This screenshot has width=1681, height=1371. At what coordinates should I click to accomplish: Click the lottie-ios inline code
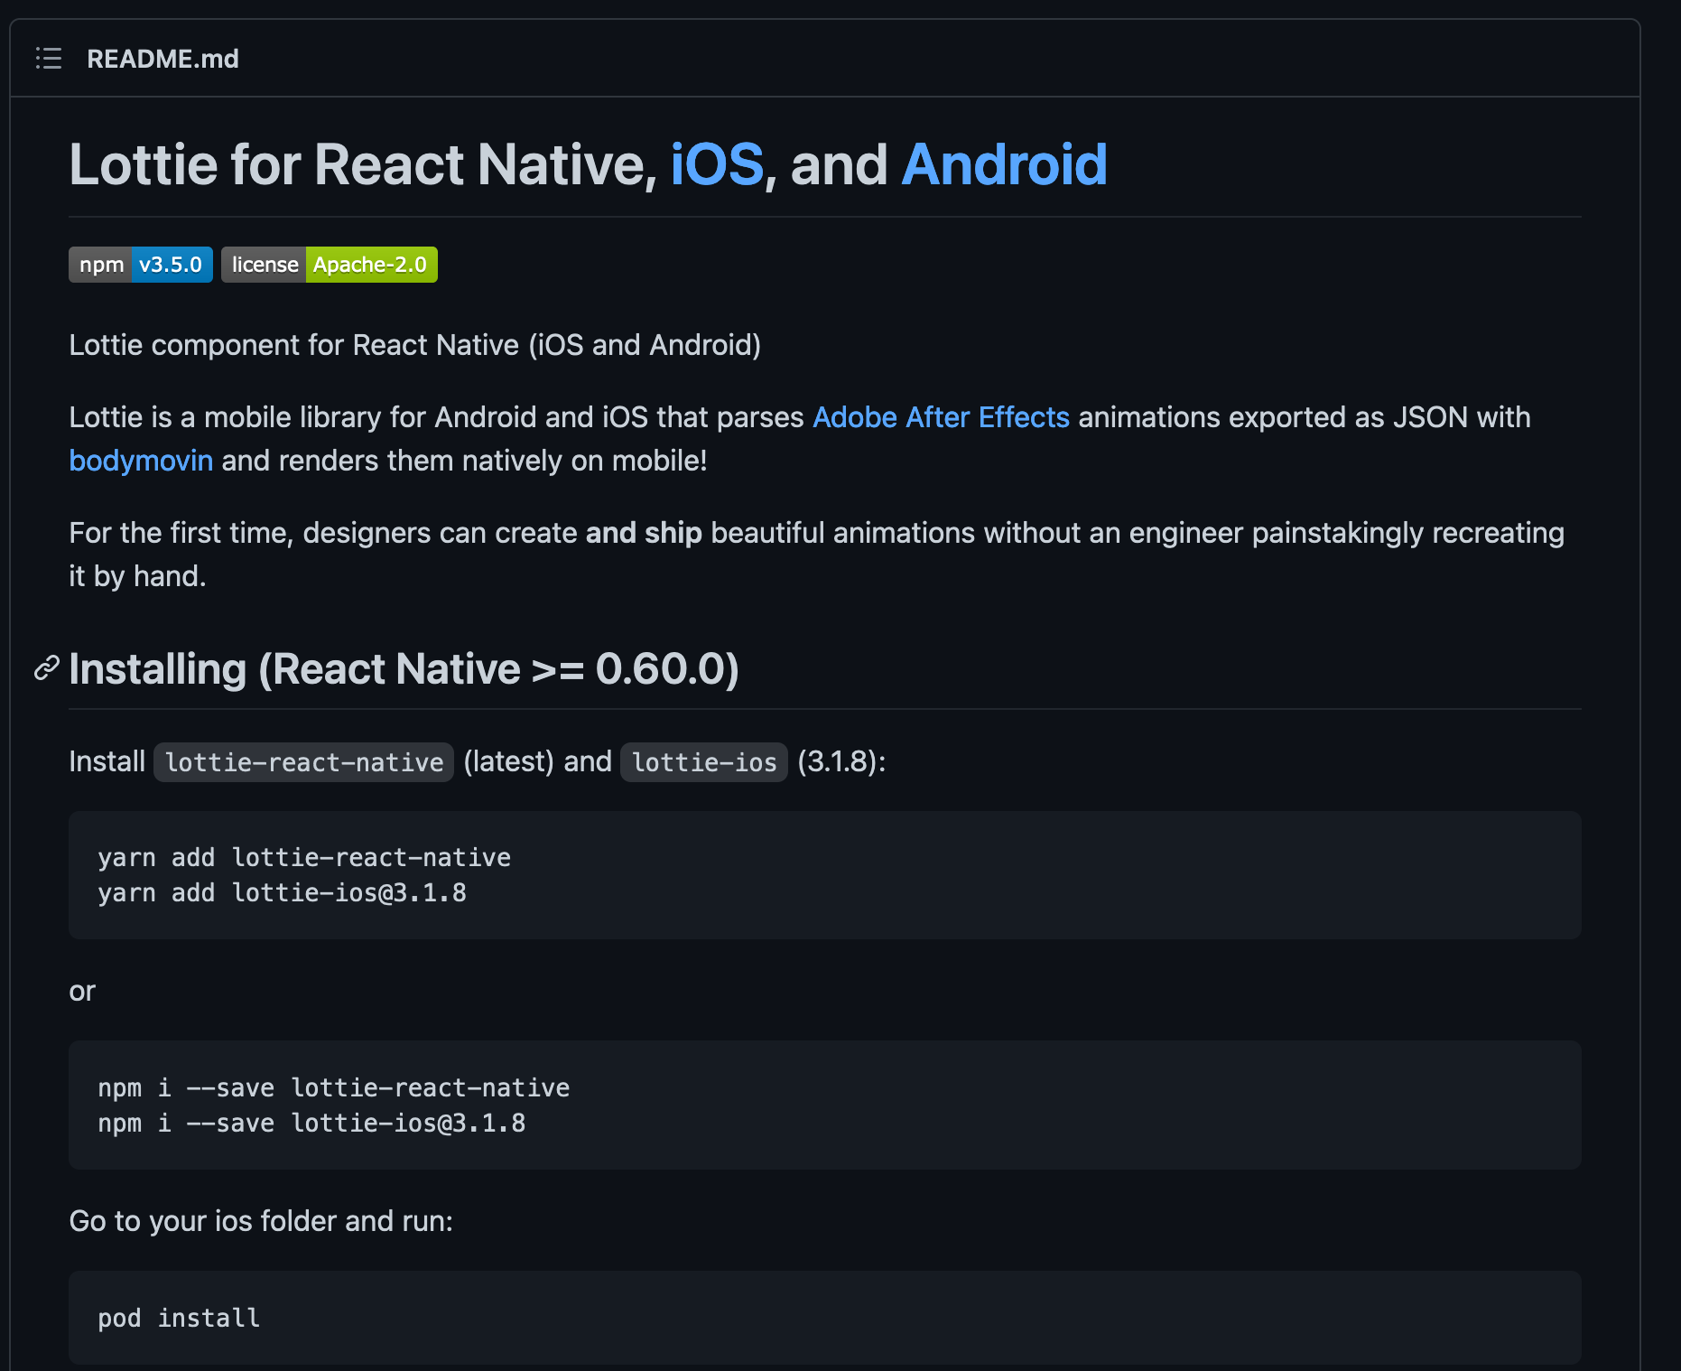(704, 762)
